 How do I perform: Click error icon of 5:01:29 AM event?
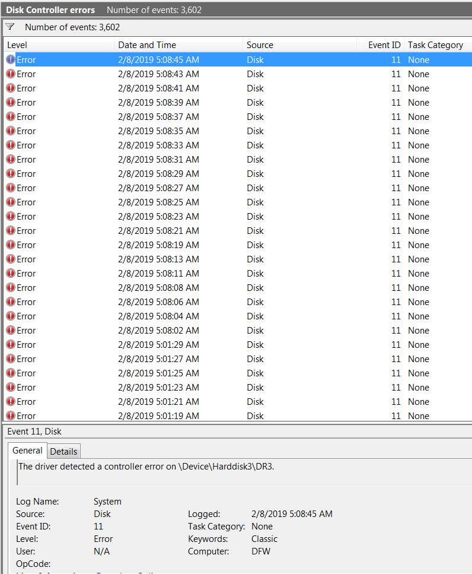(11, 344)
